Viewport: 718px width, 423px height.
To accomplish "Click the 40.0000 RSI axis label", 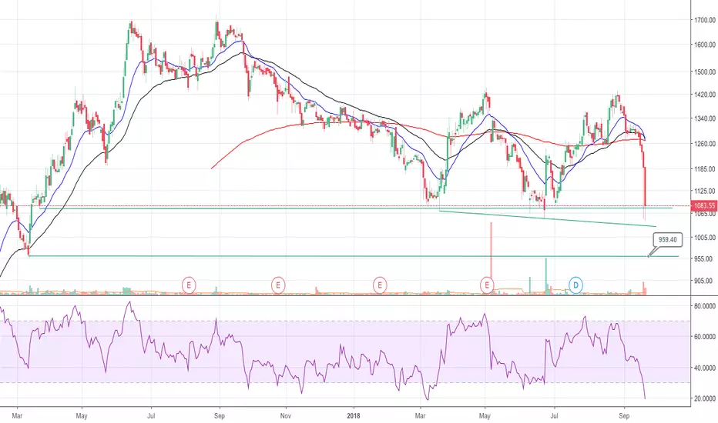I will tap(705, 368).
